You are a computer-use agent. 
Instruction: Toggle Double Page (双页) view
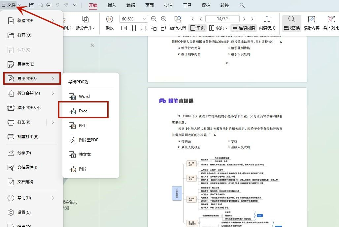[218, 28]
